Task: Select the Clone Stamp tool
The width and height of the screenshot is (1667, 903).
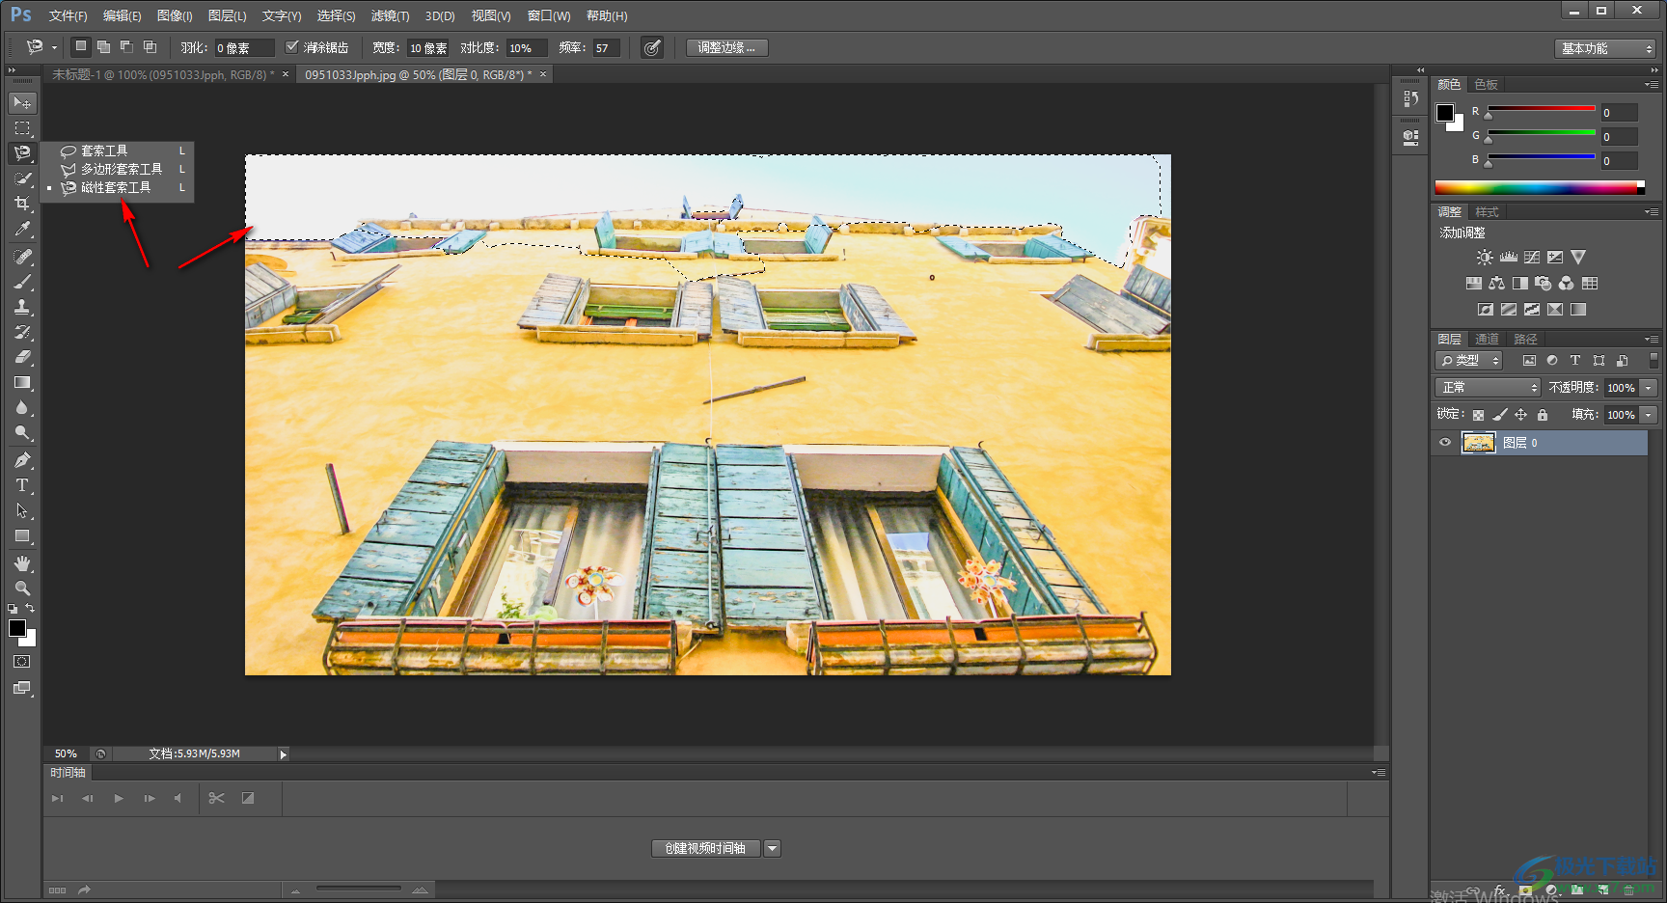Action: 22,307
